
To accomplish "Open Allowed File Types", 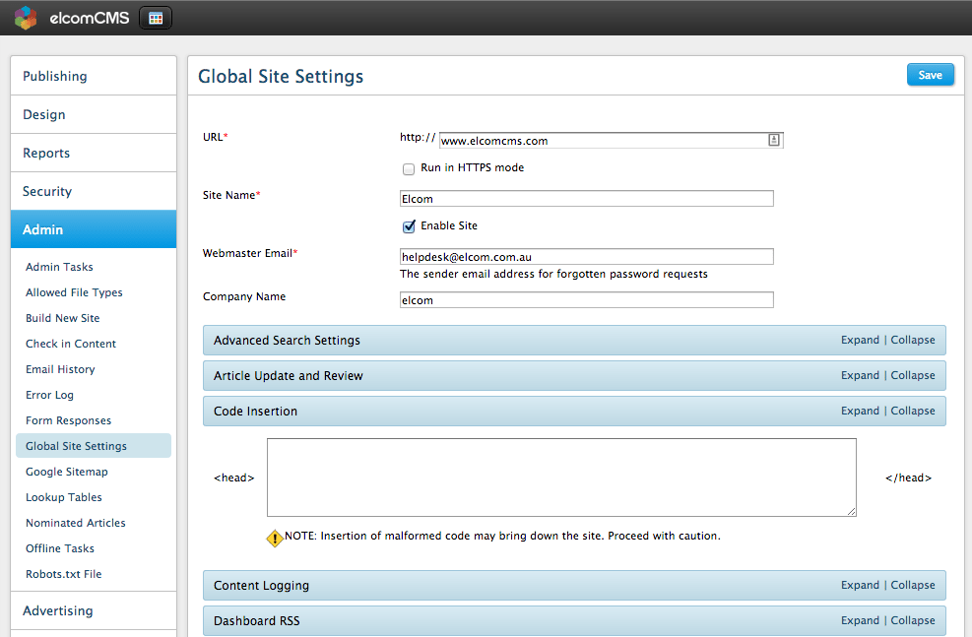I will click(x=73, y=292).
